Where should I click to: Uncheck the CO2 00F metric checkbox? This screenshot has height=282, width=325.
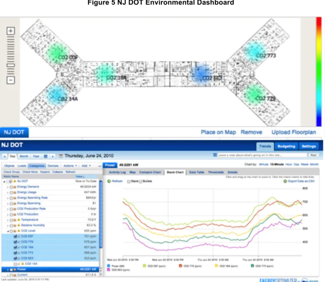click(x=15, y=236)
